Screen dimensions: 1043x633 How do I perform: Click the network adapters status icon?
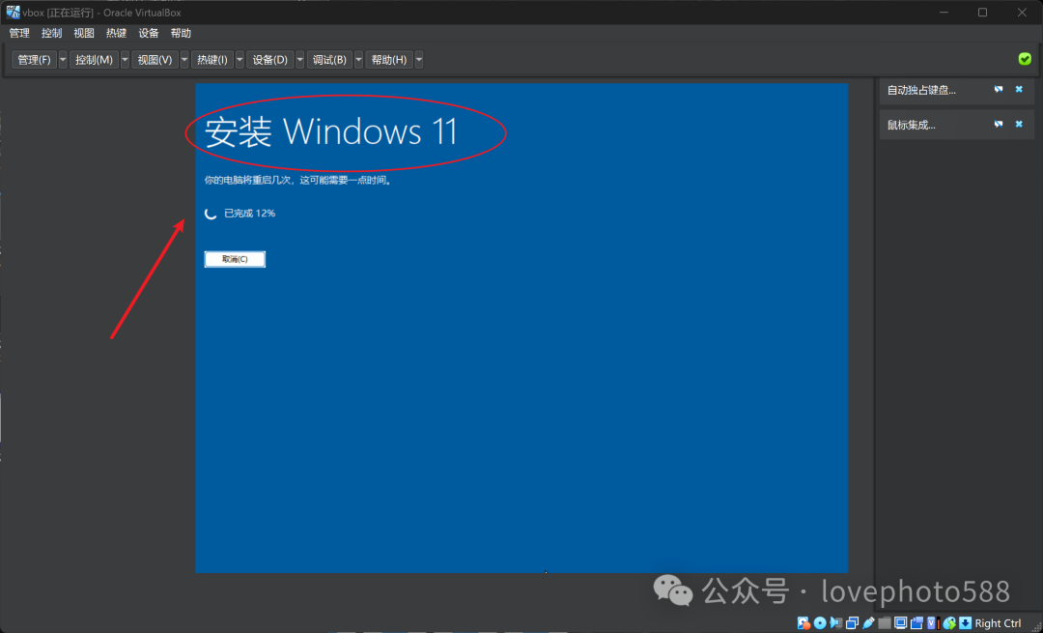coord(852,623)
